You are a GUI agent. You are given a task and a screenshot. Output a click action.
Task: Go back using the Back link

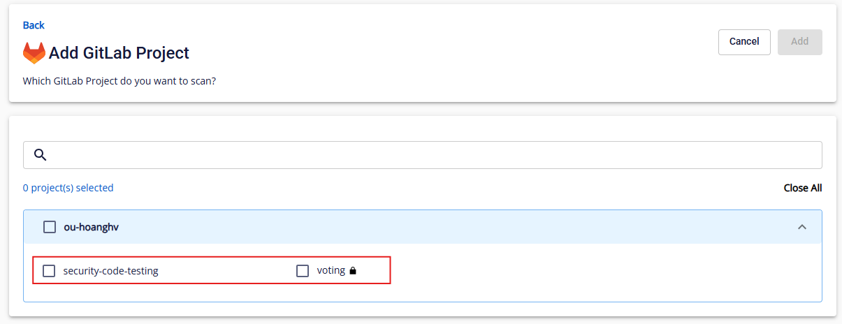click(34, 25)
